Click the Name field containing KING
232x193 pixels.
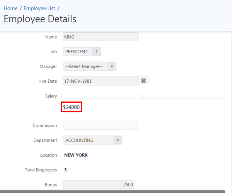(x=100, y=37)
